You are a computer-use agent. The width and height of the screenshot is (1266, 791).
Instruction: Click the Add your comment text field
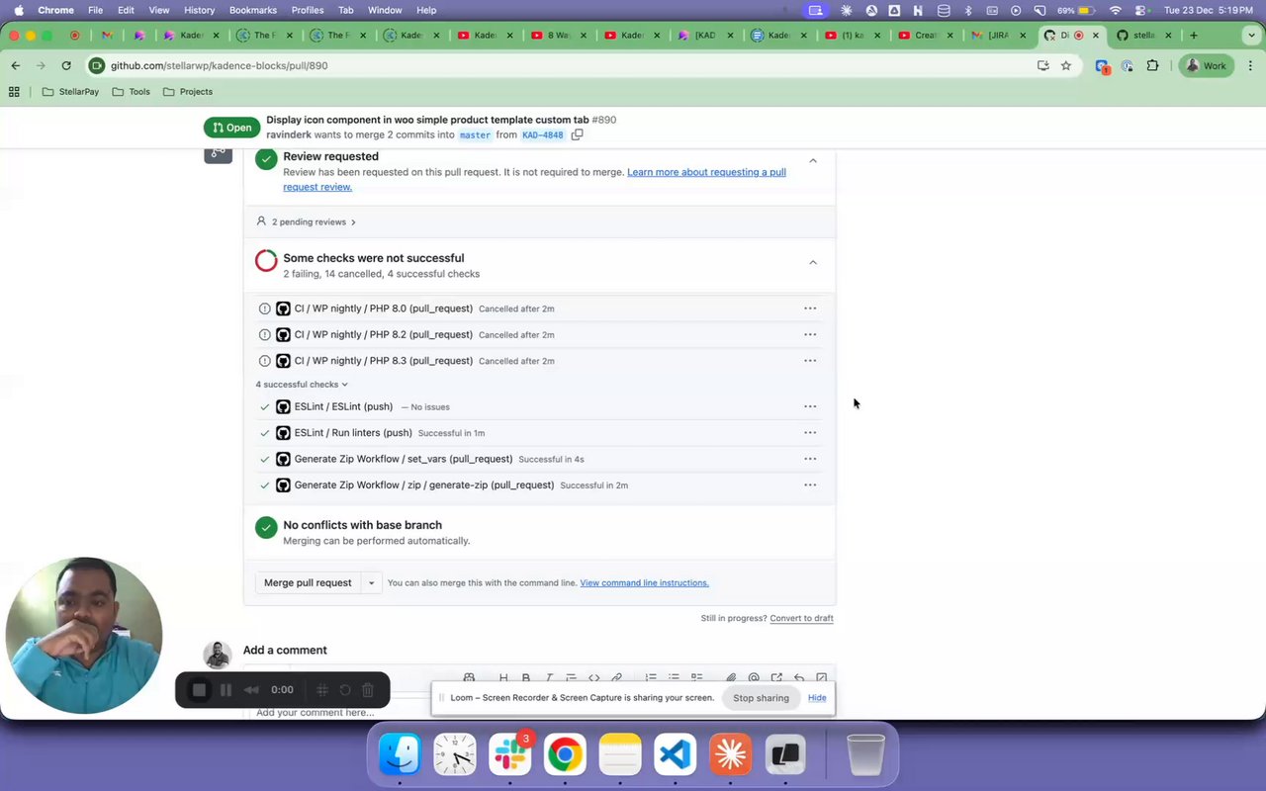pos(539,713)
